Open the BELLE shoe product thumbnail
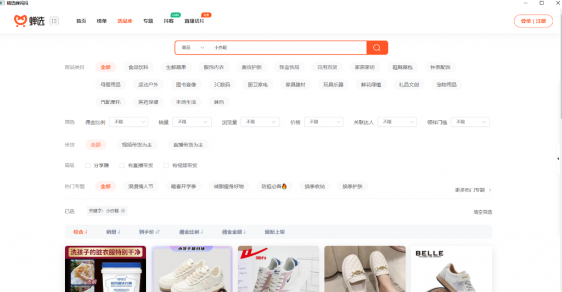Viewport: 562px width, 292px height. [x=452, y=269]
